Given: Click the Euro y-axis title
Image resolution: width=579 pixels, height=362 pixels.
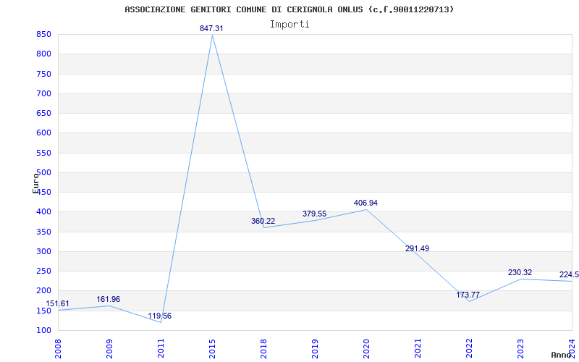Looking at the screenshot, I should (x=35, y=182).
